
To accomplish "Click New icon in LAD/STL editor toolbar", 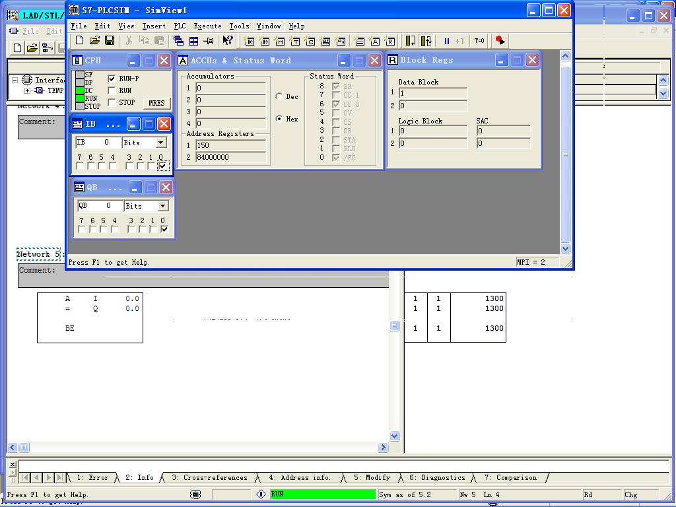I will click(x=17, y=48).
